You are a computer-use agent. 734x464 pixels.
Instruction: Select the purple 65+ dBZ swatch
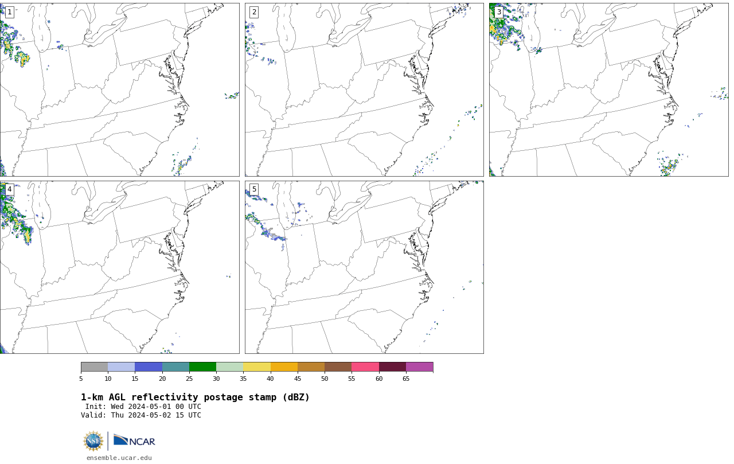coord(419,367)
